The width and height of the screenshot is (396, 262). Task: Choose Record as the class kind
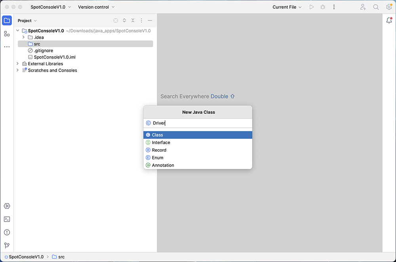[x=159, y=150]
